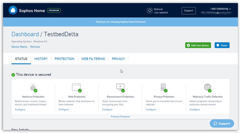Click the Antivirus Protection bug icon
The width and height of the screenshot is (241, 133).
[33, 88]
